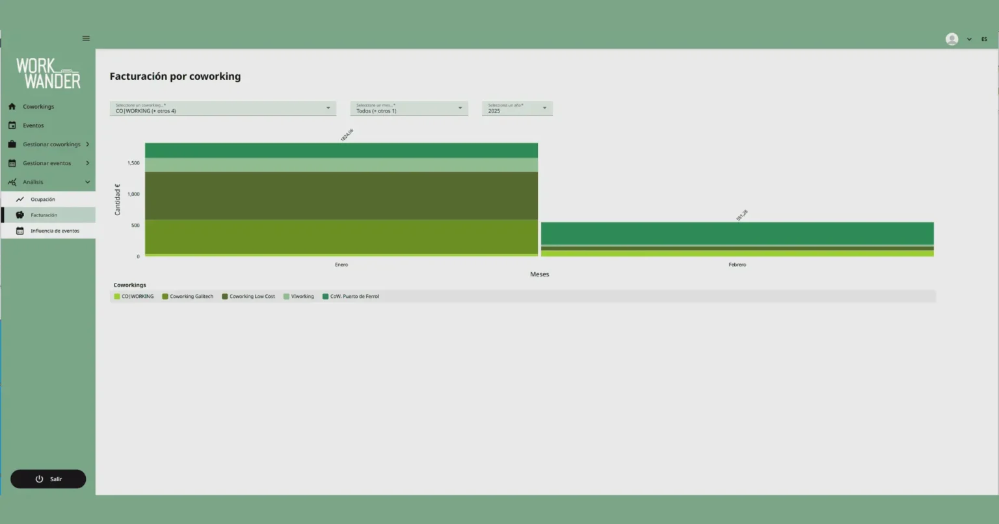Open Influencia de eventos section
Screen dimensions: 999x524
[55, 230]
